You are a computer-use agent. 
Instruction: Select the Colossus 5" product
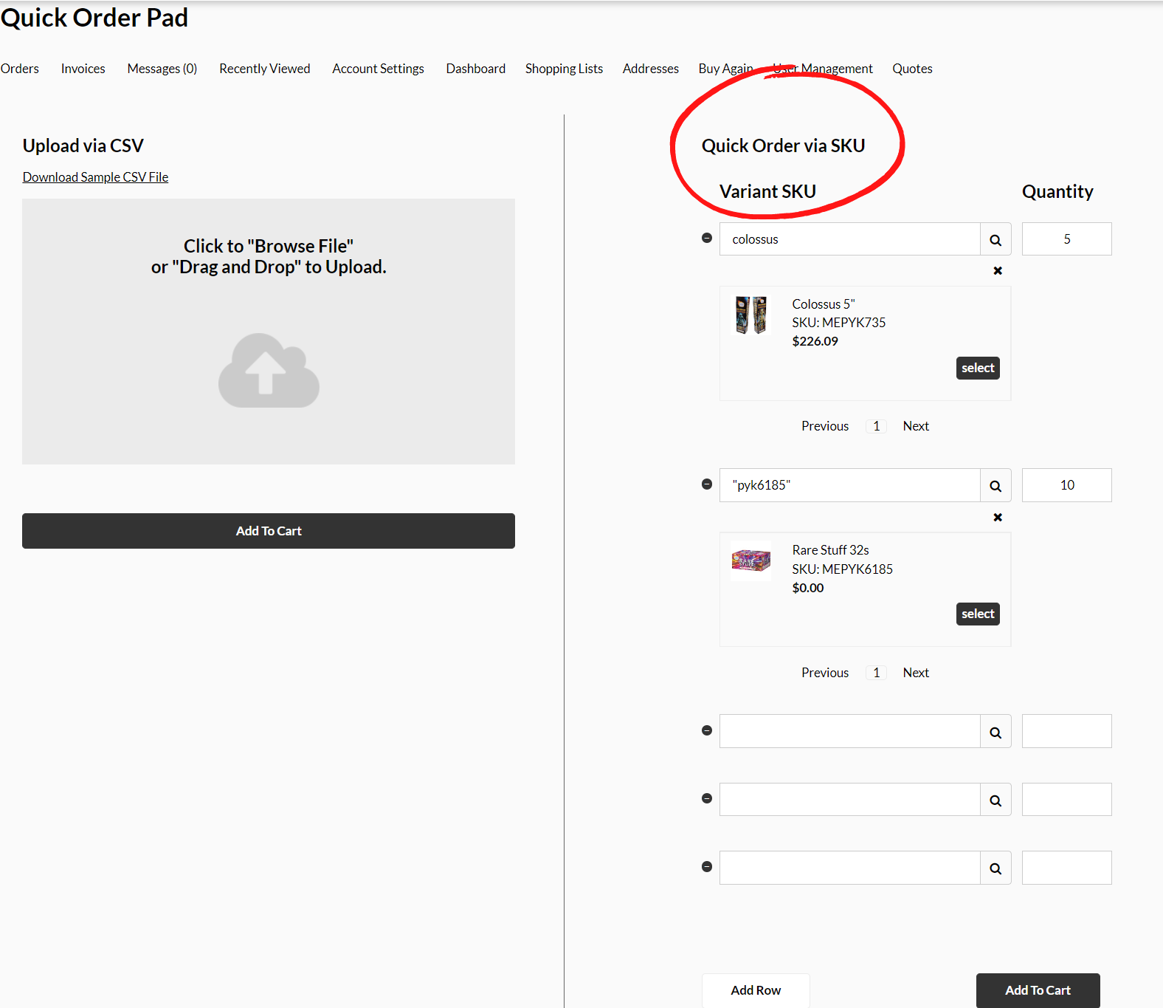(x=978, y=368)
